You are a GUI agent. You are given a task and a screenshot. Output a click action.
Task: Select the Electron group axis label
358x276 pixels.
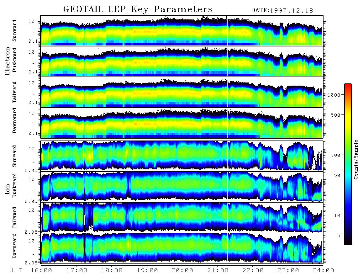click(x=8, y=61)
